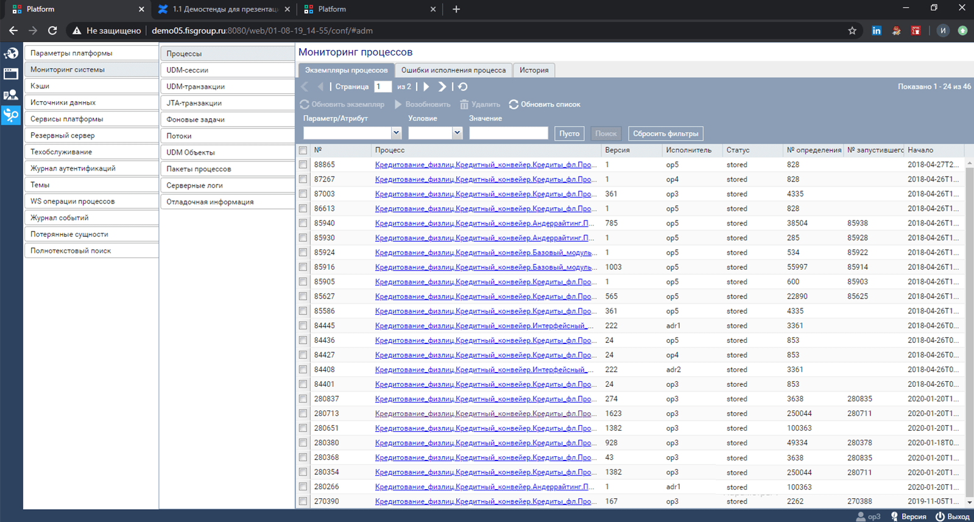
Task: Click the Статус column header
Action: pos(752,150)
